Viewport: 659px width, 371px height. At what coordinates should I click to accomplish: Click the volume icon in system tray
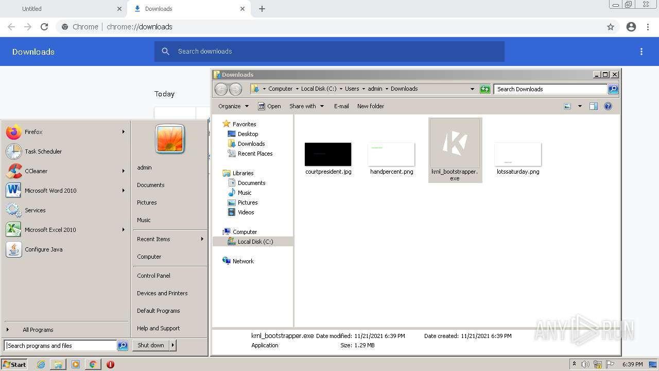click(585, 364)
